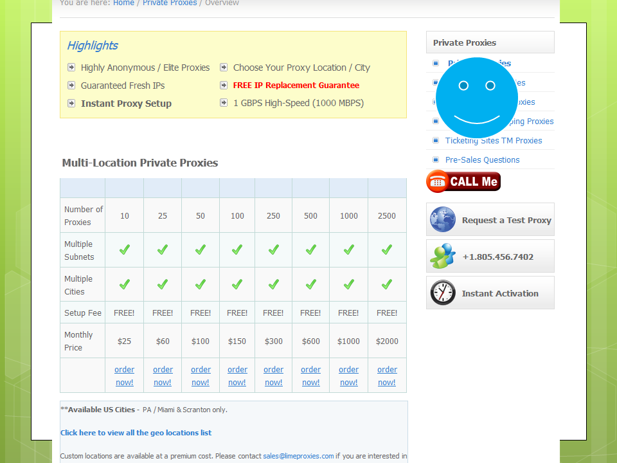The width and height of the screenshot is (617, 463).
Task: Click Multiple Subnets checkmark in the 500 proxies column
Action: 311,250
